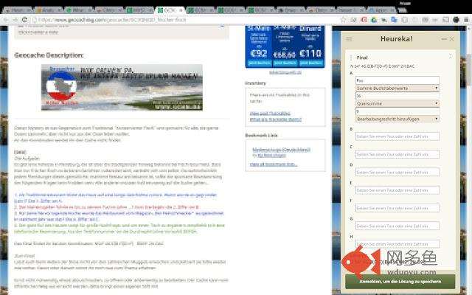Click the Bookmark Lists heading

(x=261, y=135)
